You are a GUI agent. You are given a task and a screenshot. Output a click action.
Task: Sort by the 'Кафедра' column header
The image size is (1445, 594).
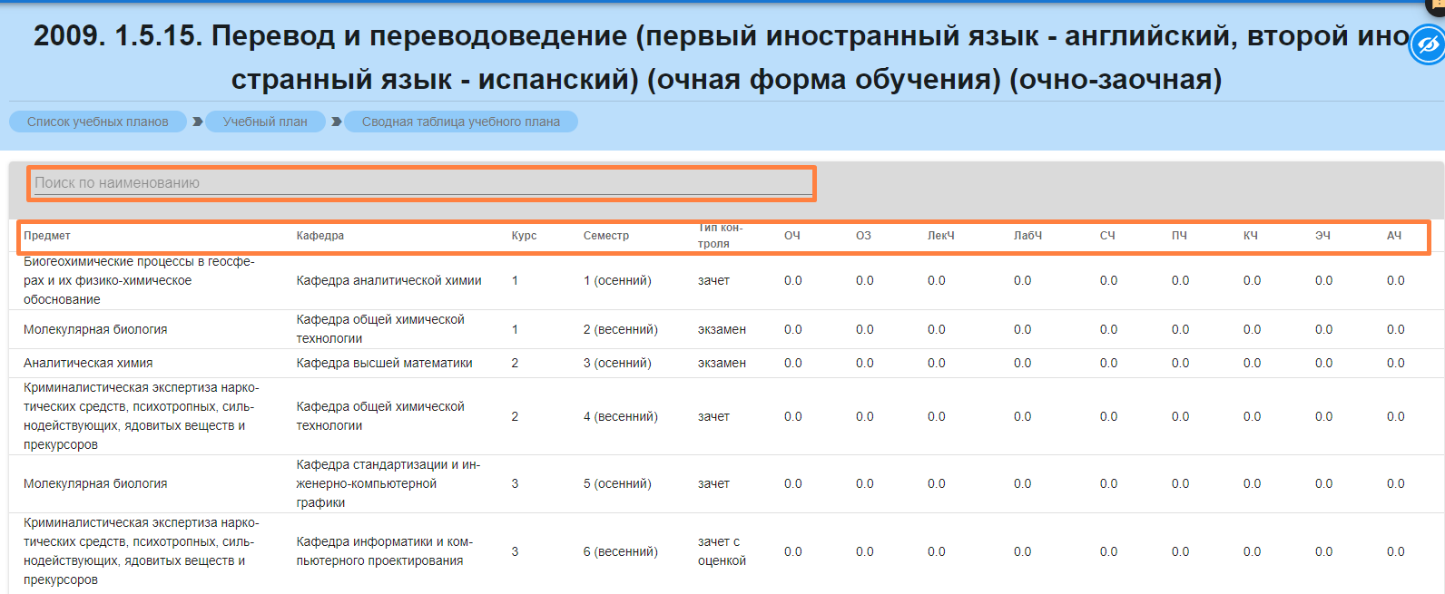319,236
